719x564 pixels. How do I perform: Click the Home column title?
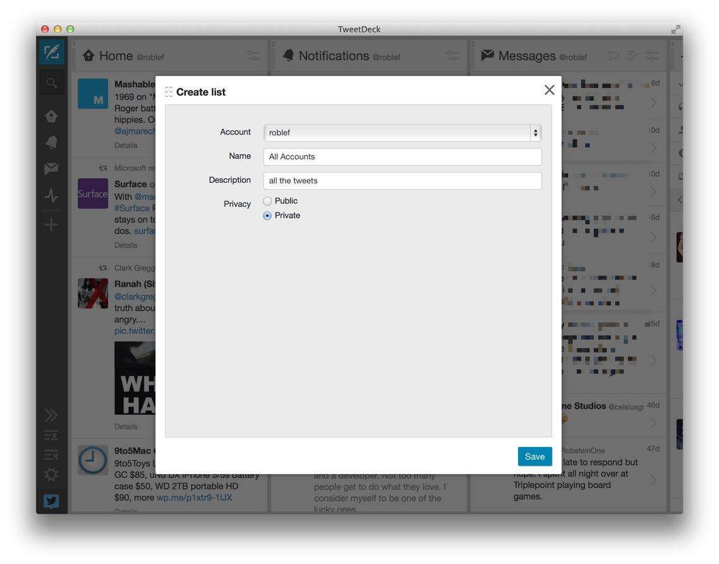tap(116, 56)
